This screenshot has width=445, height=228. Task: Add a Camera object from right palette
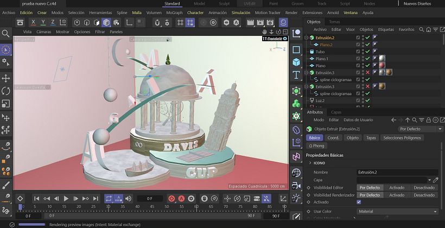(296, 185)
